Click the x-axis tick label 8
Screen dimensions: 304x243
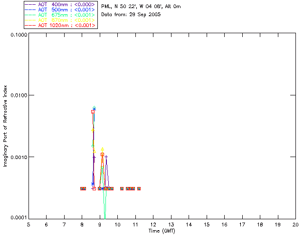coord(82,224)
